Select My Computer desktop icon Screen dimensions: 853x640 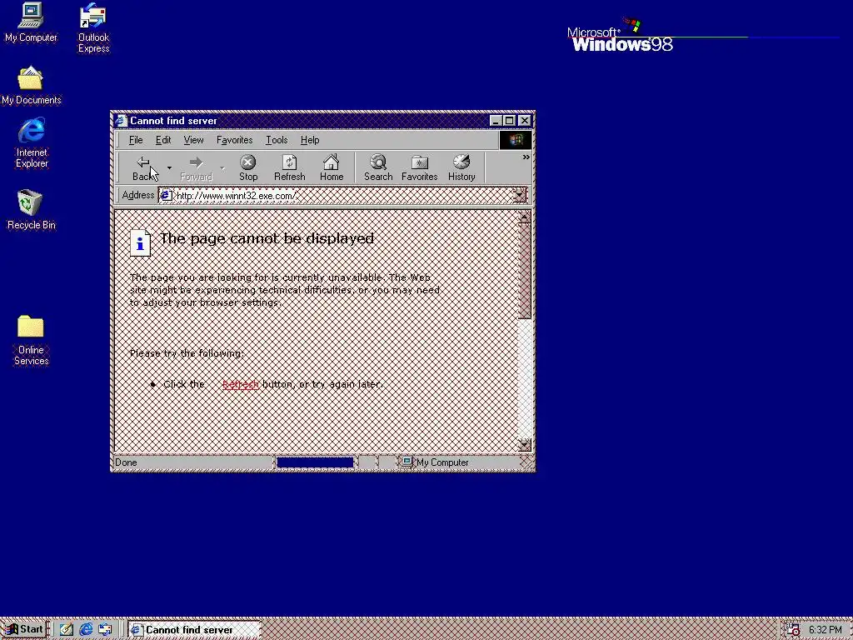[31, 22]
